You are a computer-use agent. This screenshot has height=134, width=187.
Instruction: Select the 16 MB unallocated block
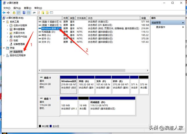(x=83, y=106)
